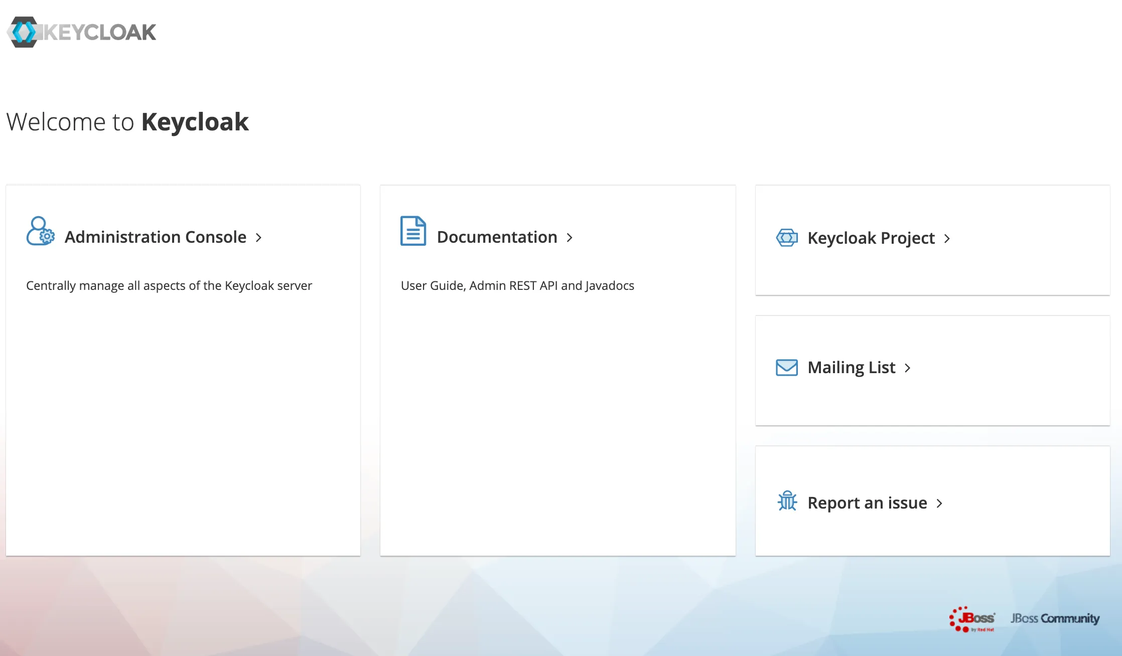
Task: Click the bug icon for issue reporting
Action: [787, 501]
